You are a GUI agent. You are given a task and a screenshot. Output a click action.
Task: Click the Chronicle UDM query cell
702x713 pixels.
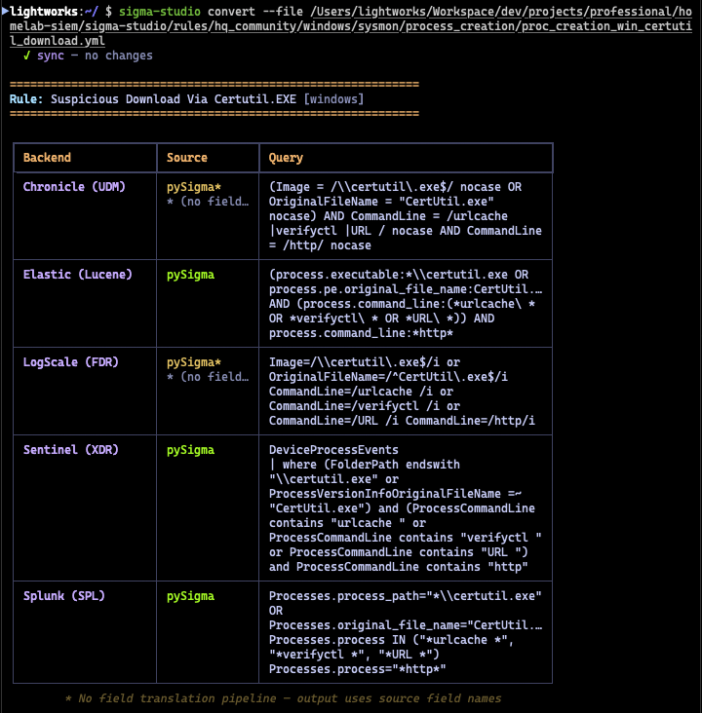(405, 215)
